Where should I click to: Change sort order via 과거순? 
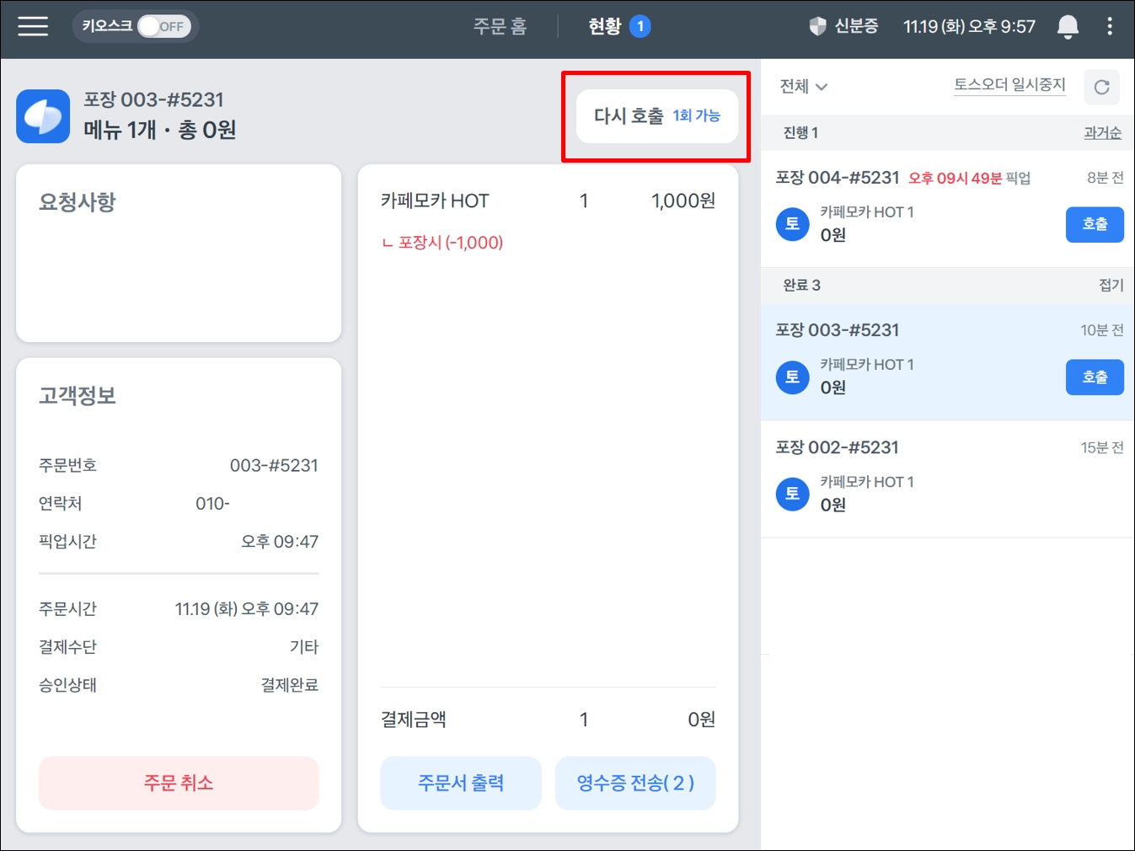click(1102, 132)
